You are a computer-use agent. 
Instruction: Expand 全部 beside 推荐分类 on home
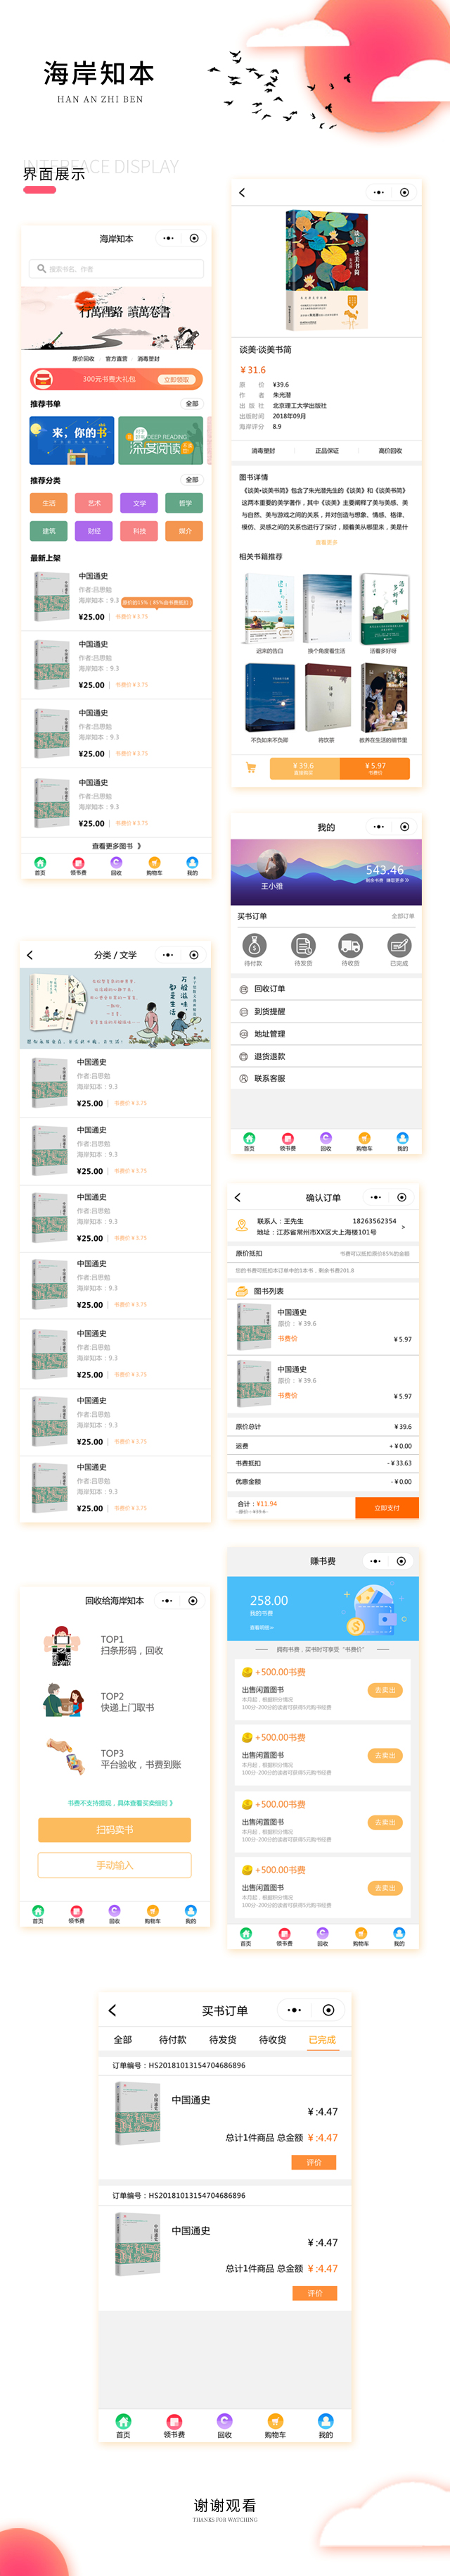pyautogui.click(x=191, y=480)
